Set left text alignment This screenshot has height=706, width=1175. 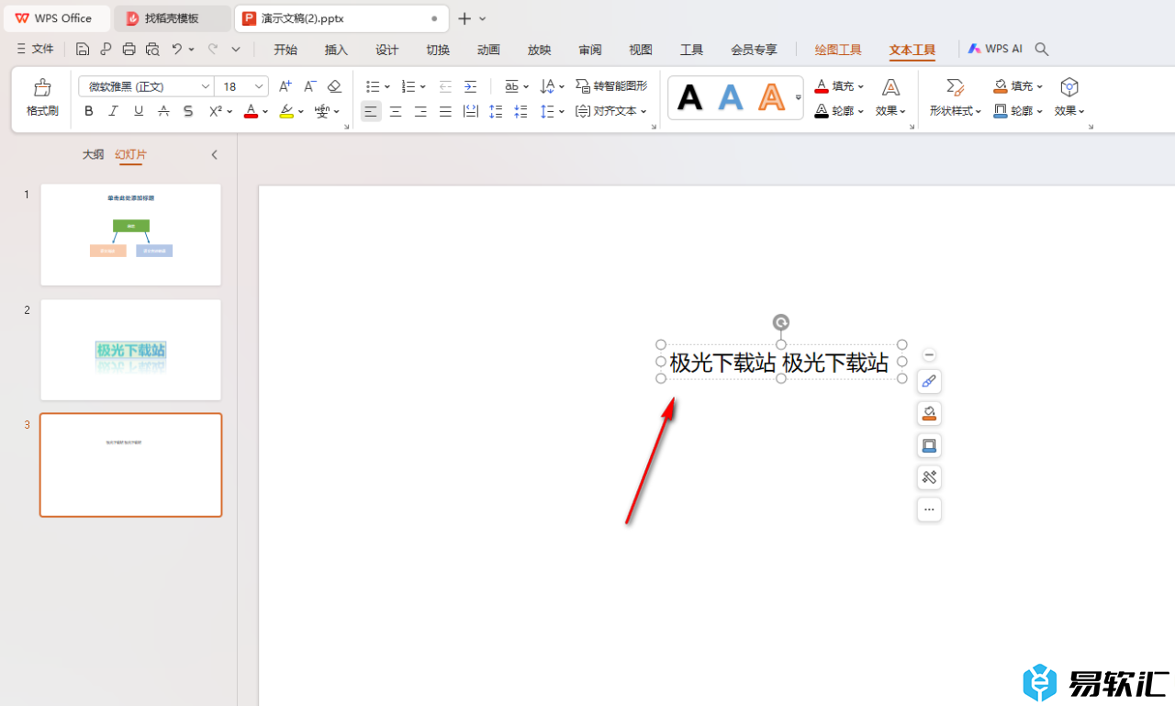point(371,111)
